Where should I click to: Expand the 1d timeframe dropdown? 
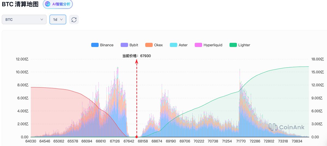pos(58,20)
